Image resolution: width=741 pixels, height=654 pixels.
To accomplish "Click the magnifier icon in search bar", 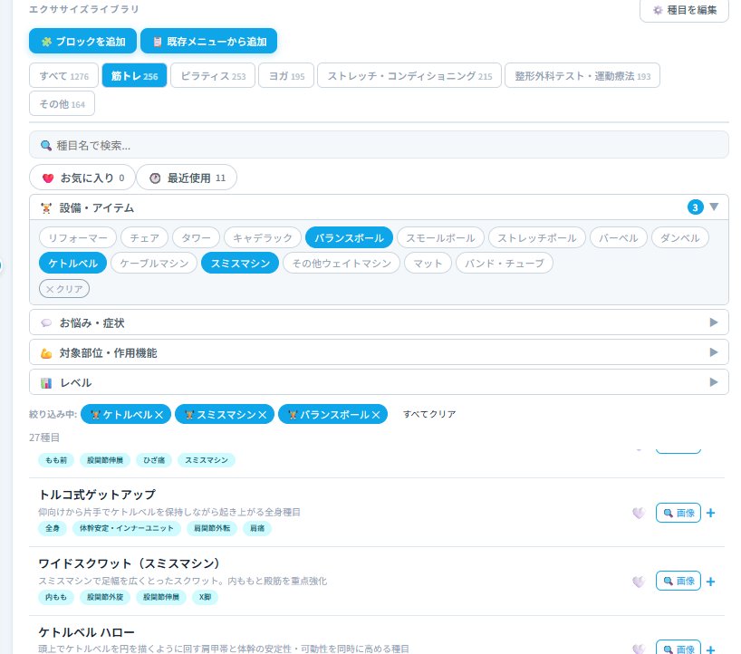I will 45,146.
